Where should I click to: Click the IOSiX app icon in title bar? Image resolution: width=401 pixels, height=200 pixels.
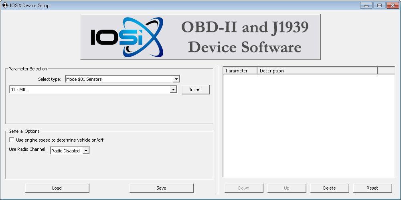(x=5, y=5)
